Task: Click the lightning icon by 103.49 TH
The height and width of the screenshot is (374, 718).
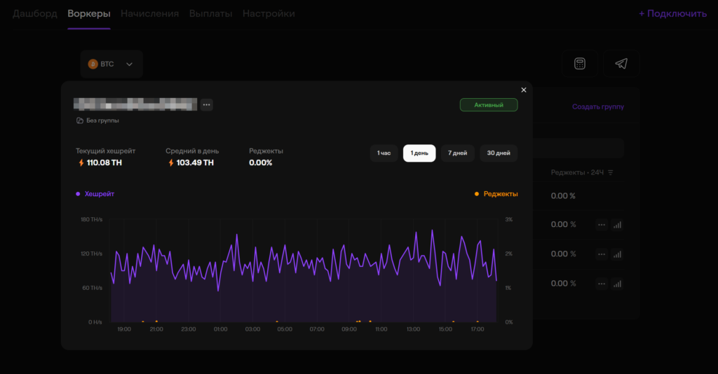Action: tap(170, 162)
